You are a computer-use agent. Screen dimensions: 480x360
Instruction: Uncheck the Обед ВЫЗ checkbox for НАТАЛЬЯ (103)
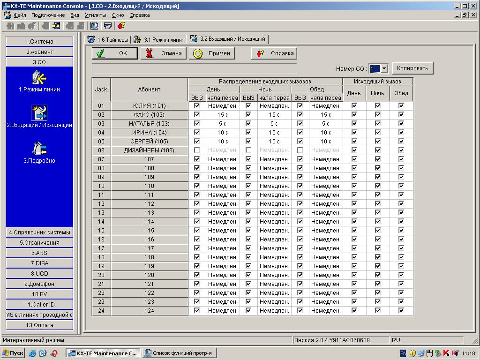(x=300, y=123)
